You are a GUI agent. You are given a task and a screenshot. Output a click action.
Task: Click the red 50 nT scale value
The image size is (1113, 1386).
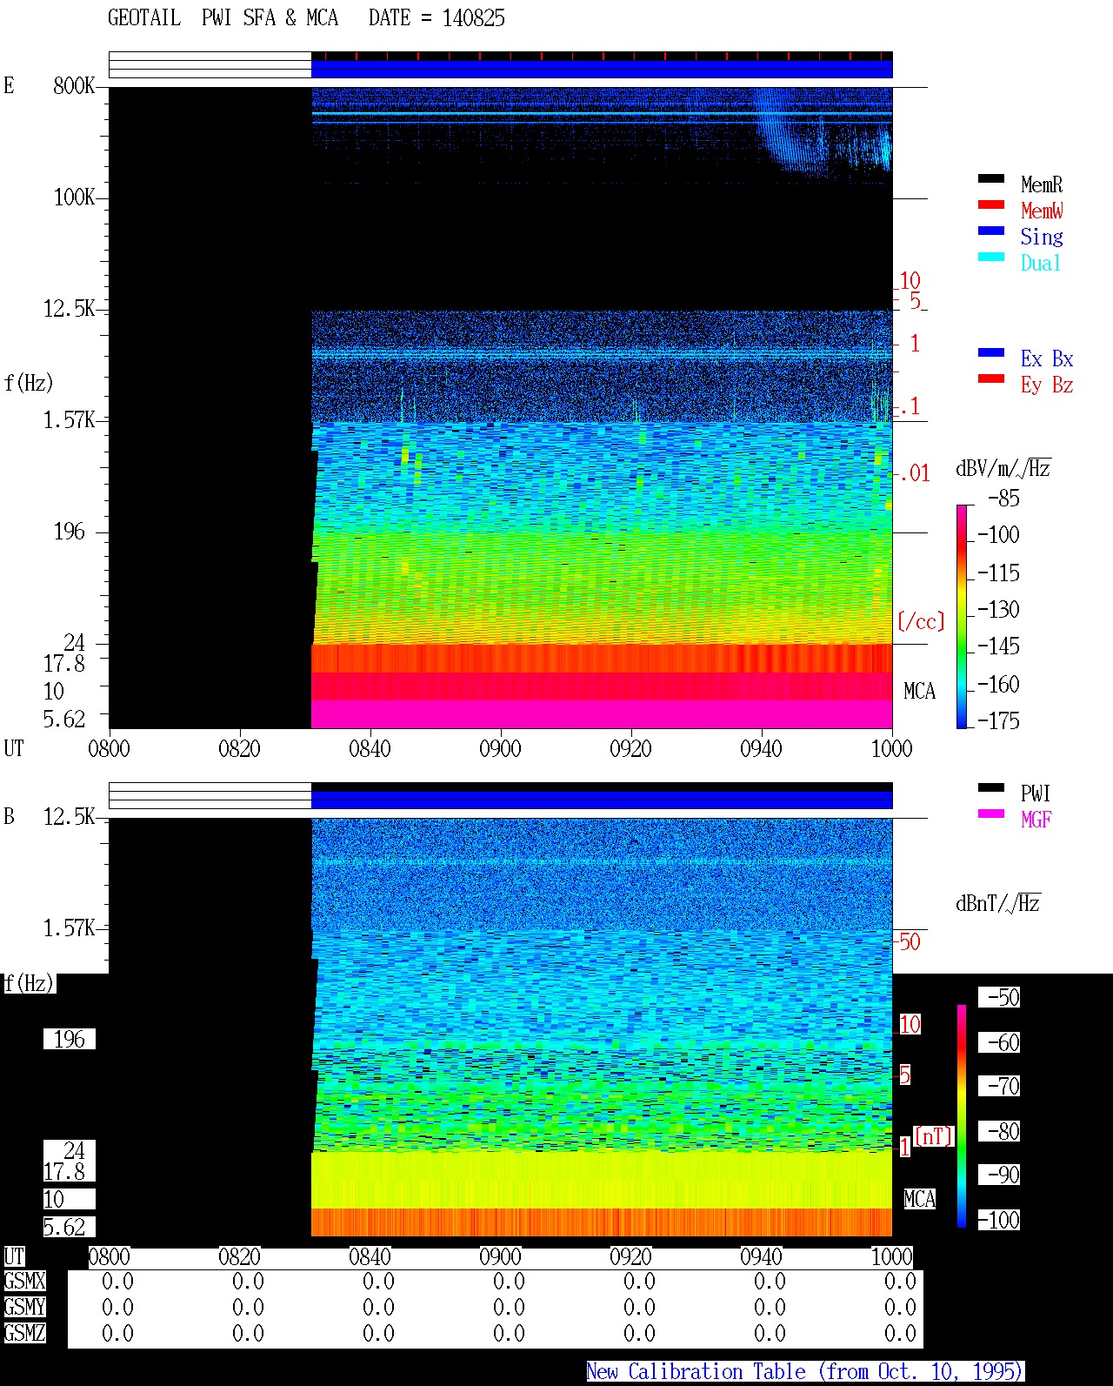pyautogui.click(x=910, y=941)
